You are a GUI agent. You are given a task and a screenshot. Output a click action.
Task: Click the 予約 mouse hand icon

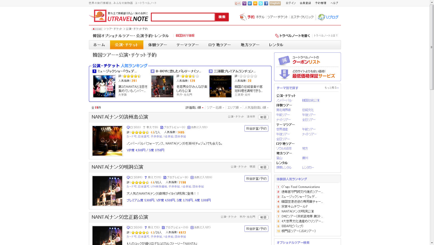pyautogui.click(x=243, y=17)
